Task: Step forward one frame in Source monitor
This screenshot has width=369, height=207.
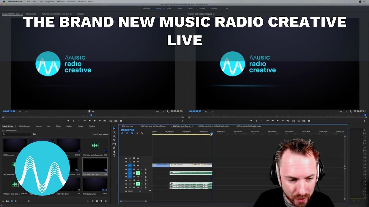Action: pos(99,121)
